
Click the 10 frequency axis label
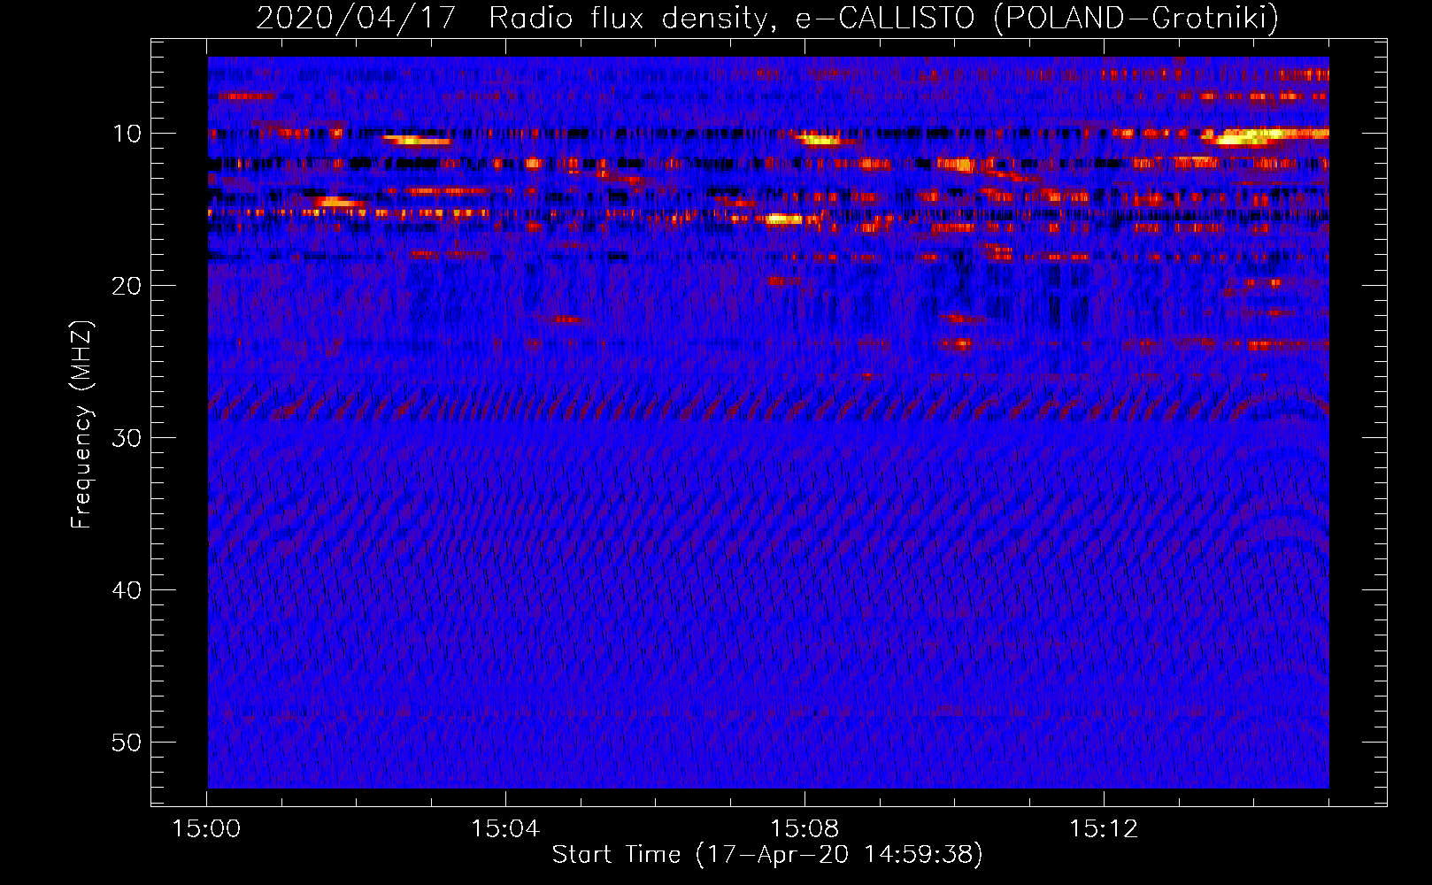point(127,134)
